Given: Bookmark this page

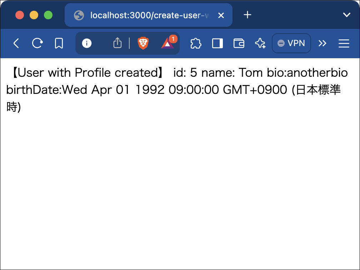Looking at the screenshot, I should coord(59,44).
